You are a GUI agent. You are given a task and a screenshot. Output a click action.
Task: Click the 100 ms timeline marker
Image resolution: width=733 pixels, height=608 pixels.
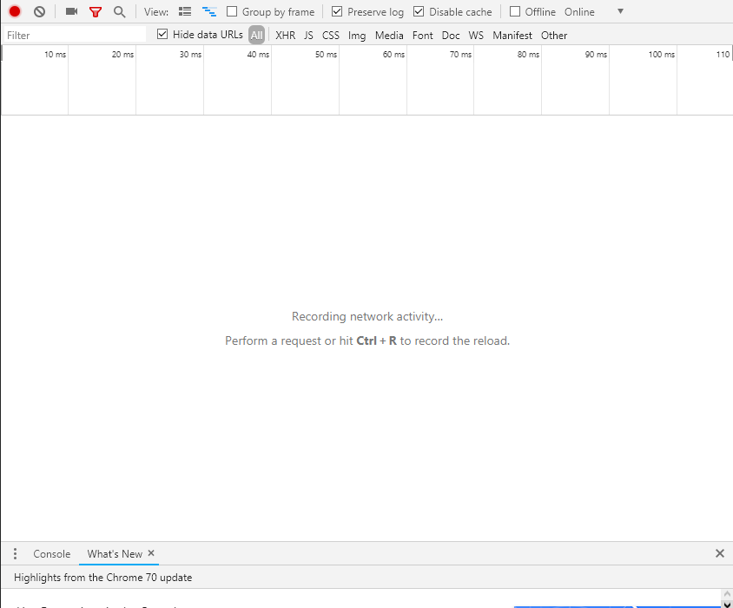[662, 54]
